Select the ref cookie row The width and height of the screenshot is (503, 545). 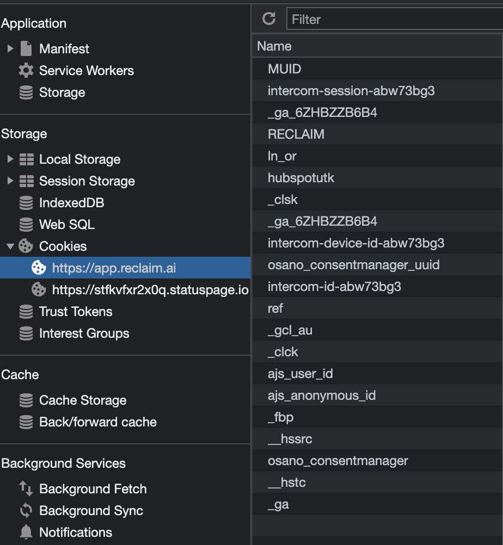tap(377, 308)
